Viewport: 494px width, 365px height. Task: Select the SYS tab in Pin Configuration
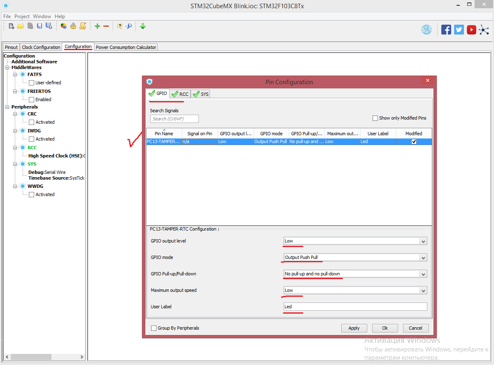pos(201,94)
